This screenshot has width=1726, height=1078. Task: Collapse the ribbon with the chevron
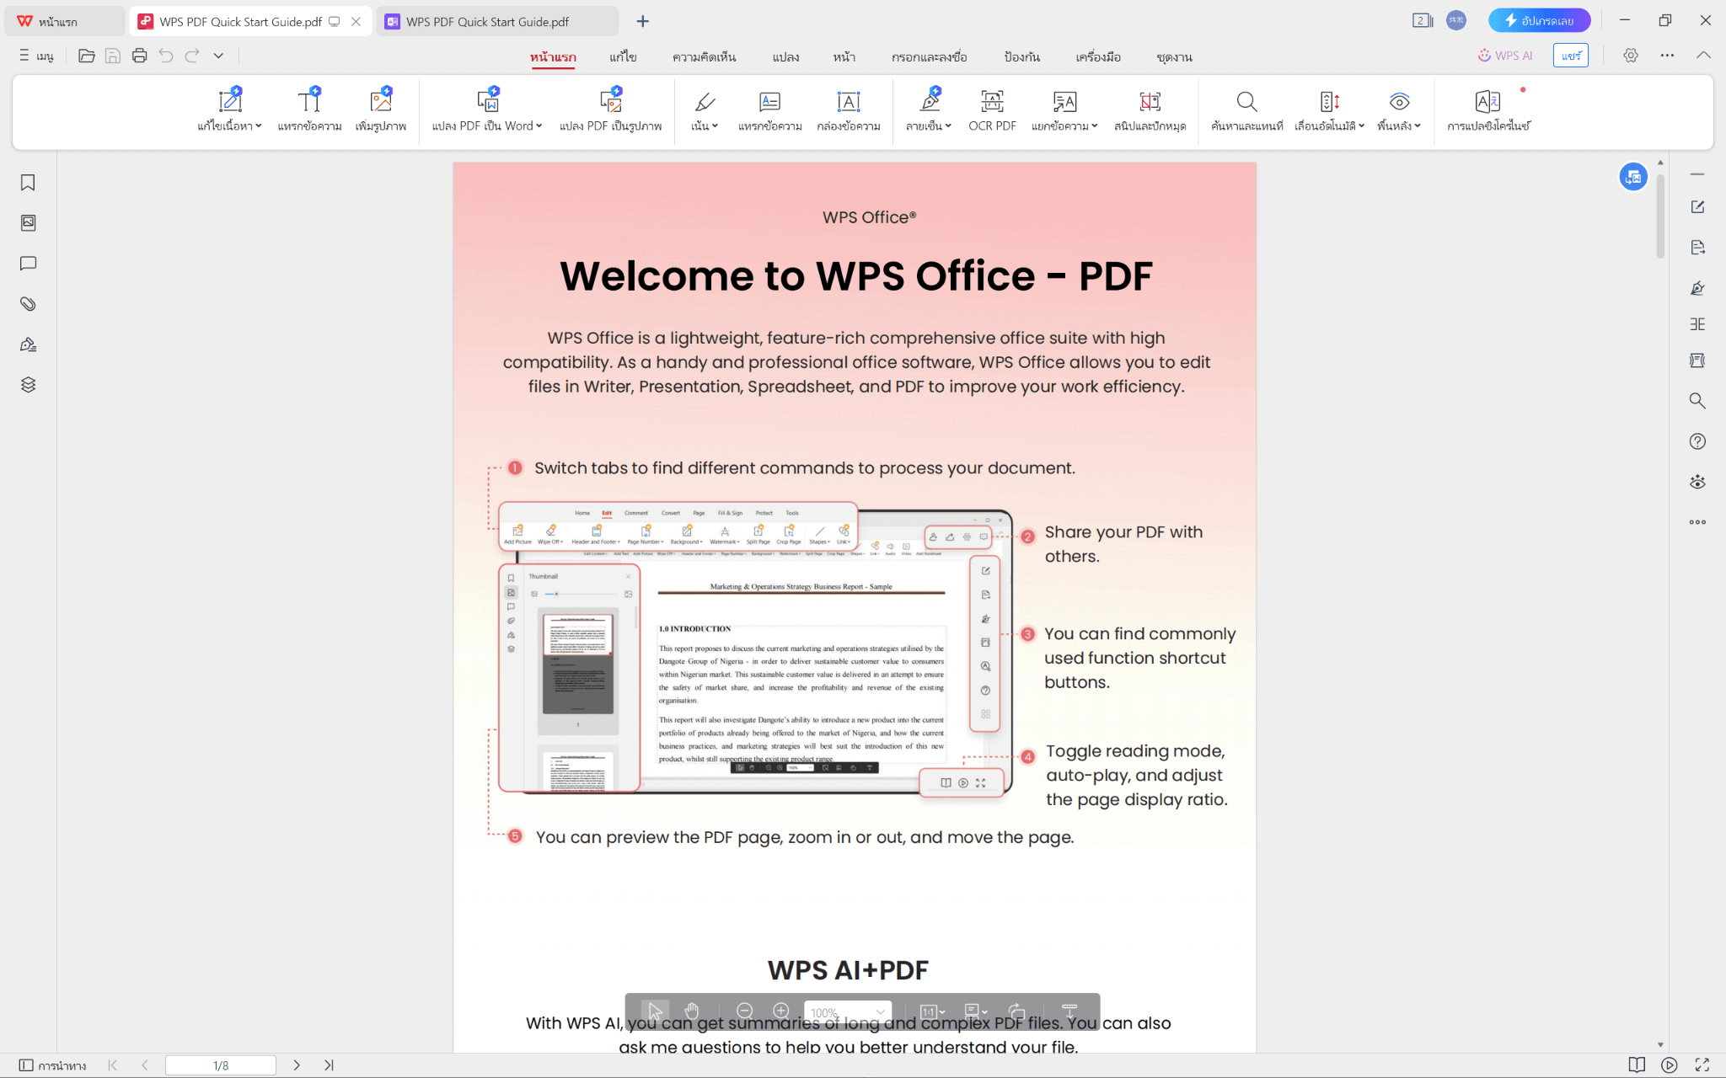click(1703, 56)
